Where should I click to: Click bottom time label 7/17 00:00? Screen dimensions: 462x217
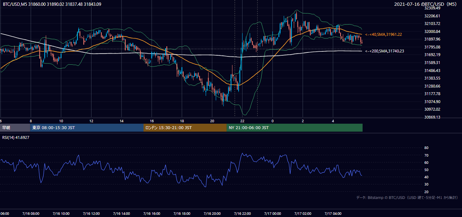tap(273, 214)
